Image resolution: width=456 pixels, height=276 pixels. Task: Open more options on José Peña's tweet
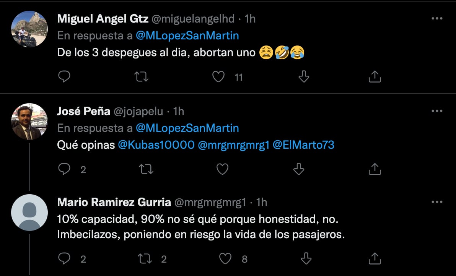[437, 111]
